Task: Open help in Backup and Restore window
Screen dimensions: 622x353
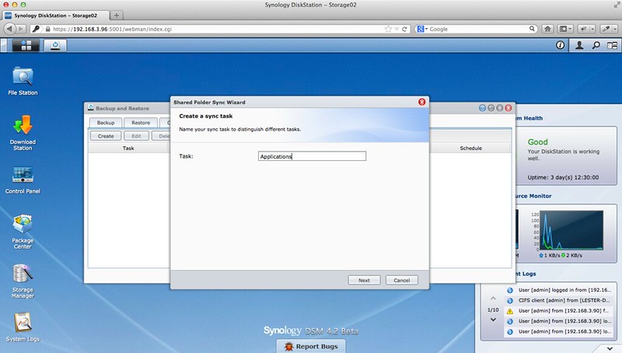Action: tap(482, 108)
